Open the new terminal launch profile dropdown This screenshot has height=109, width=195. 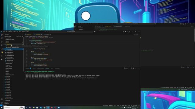point(130,68)
